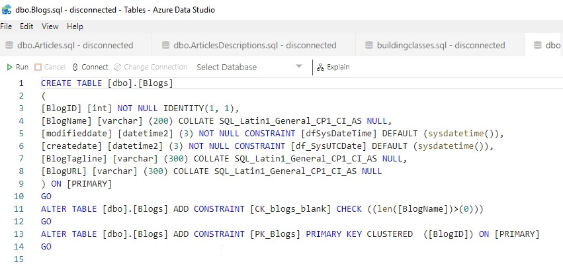Open the View menu
This screenshot has height=268, width=563.
click(50, 26)
